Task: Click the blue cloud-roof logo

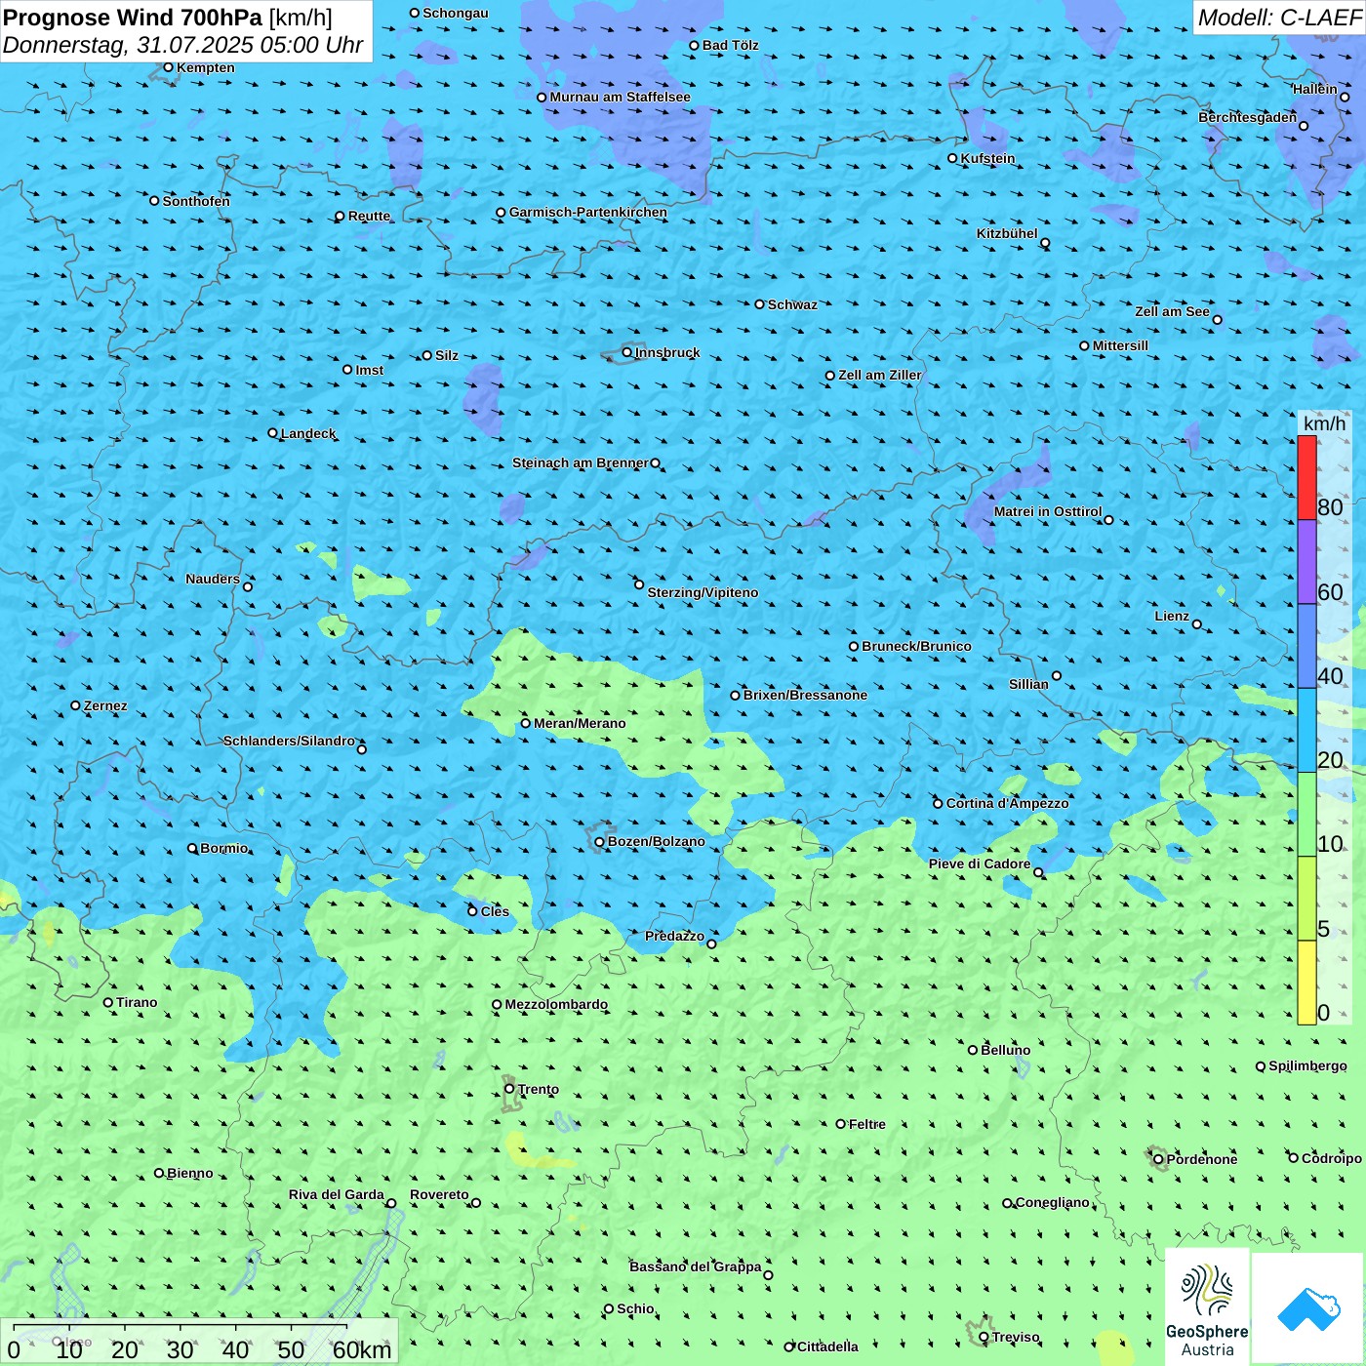Action: point(1307,1307)
